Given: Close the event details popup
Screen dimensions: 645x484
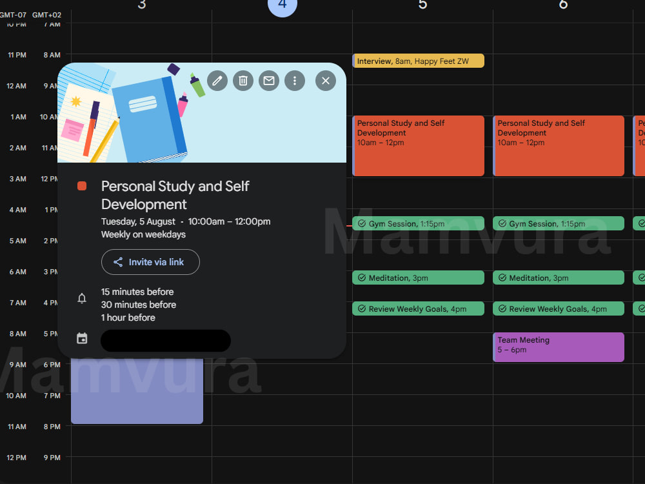Looking at the screenshot, I should click(x=325, y=81).
